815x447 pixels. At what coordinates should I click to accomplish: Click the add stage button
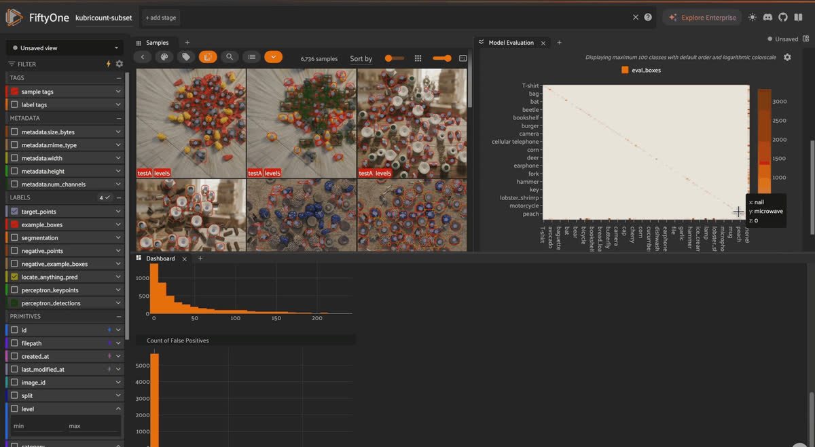pyautogui.click(x=161, y=18)
